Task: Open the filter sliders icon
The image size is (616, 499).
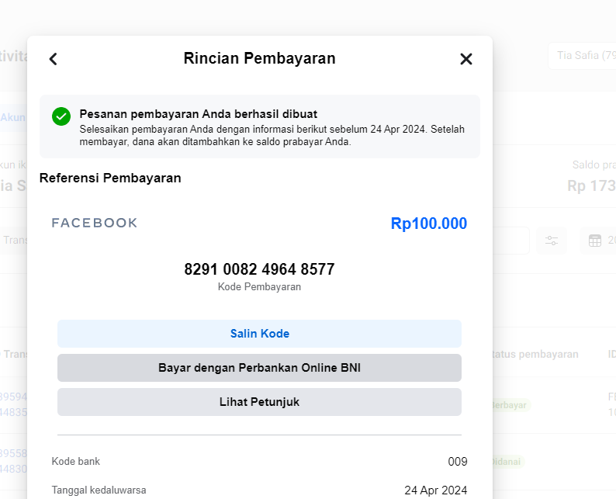Action: 552,241
